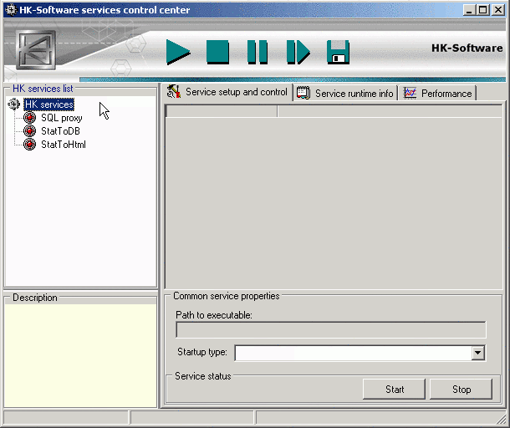Click the tools icon on Service setup tab
The image size is (510, 428).
point(174,92)
